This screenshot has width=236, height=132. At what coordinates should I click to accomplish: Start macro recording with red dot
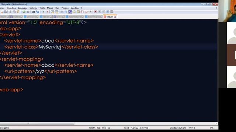(x=96, y=12)
